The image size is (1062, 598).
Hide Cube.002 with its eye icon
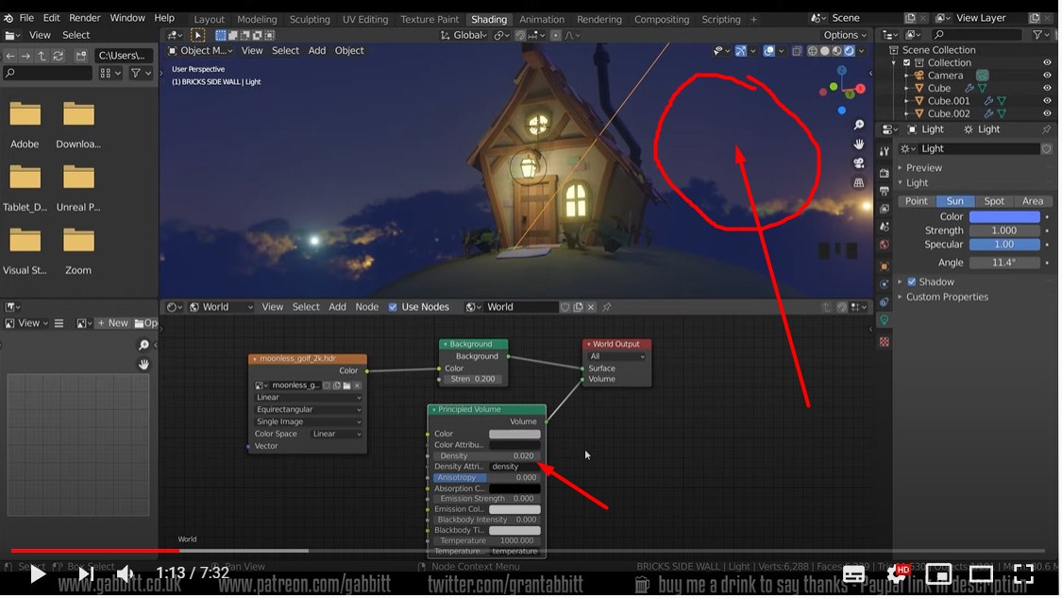(1047, 114)
